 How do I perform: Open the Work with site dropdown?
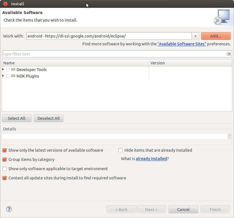tap(195, 36)
